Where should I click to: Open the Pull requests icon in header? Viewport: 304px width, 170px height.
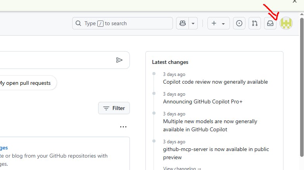(254, 23)
